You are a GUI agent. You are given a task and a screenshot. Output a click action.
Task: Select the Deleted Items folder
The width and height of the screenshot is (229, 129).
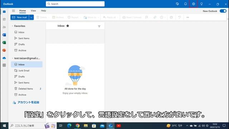click(27, 89)
